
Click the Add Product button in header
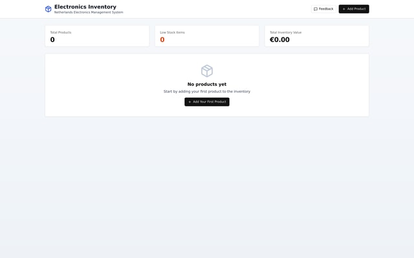pyautogui.click(x=354, y=9)
